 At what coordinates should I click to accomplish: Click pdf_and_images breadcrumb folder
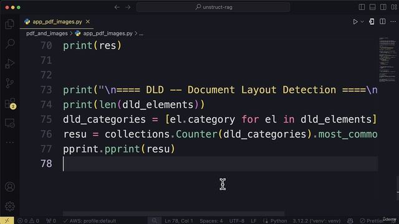47,34
